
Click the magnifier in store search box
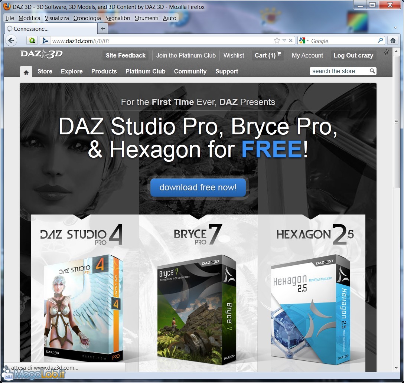(x=372, y=71)
